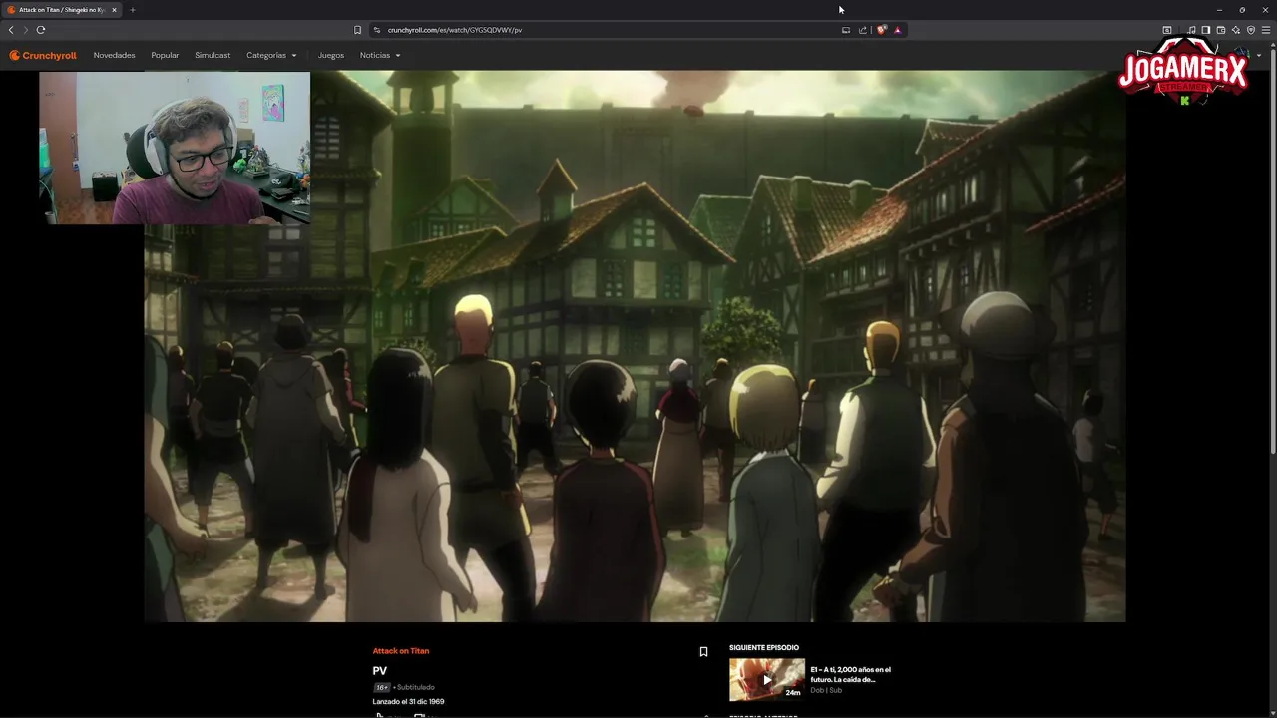The height and width of the screenshot is (718, 1277).
Task: Click the Lanzado el 31 dic 1969 text
Action: click(x=408, y=702)
